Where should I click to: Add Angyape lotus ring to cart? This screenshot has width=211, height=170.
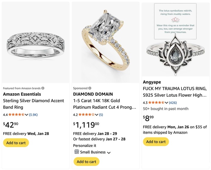(156, 142)
